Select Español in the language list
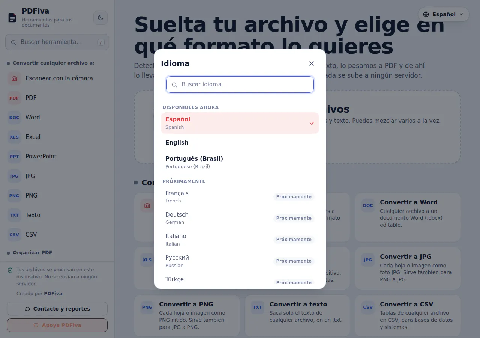 240,123
